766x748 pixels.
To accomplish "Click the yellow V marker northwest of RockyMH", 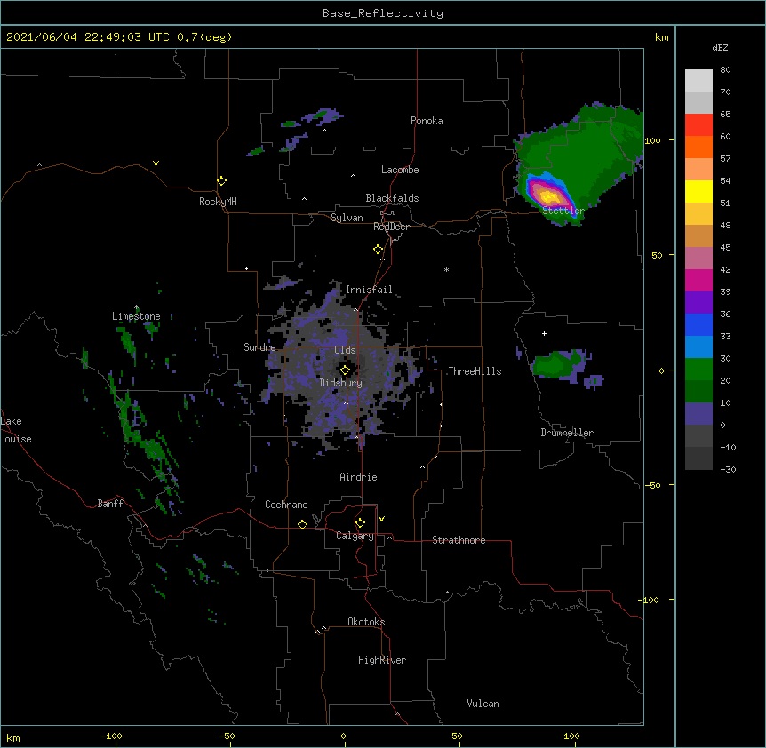I will (x=156, y=163).
